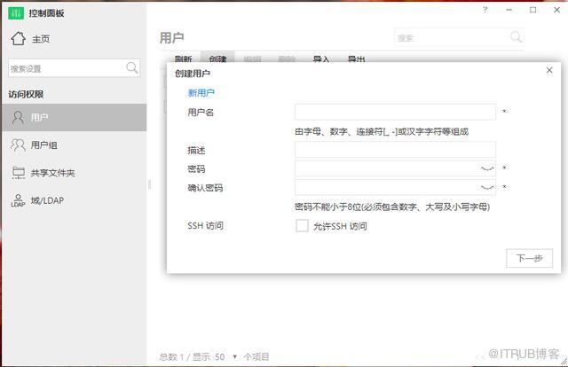Close the 创建用户 dialog
Image resolution: width=568 pixels, height=367 pixels.
pyautogui.click(x=549, y=70)
